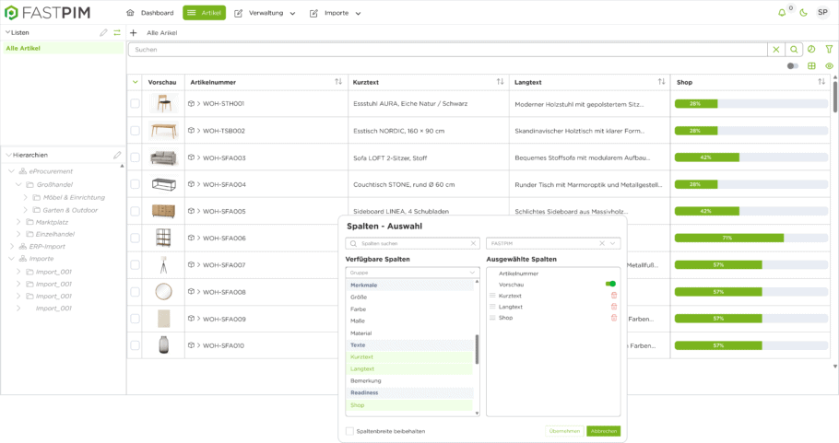
Task: Remove Langtext from selected columns
Action: (x=614, y=307)
